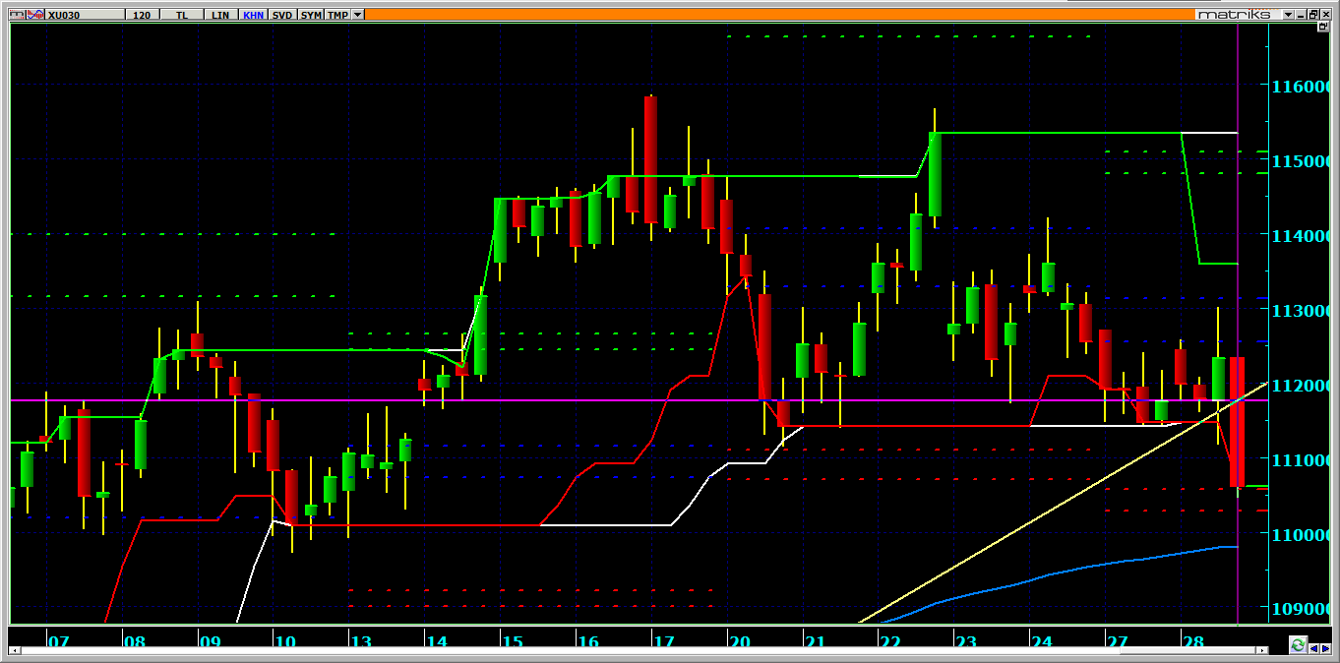Open the indicators wave icon
Screen dimensions: 1340x663
coord(35,15)
